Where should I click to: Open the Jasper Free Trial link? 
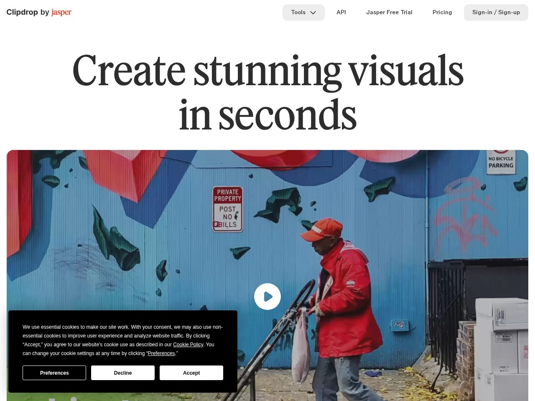click(389, 13)
